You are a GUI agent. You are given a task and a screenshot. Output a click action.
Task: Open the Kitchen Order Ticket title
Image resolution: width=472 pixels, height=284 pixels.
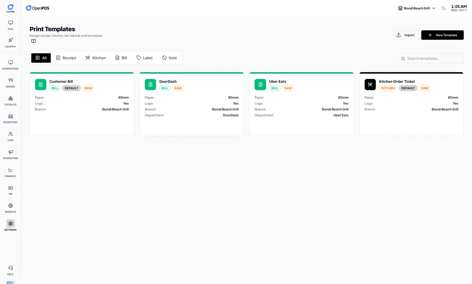coord(397,81)
